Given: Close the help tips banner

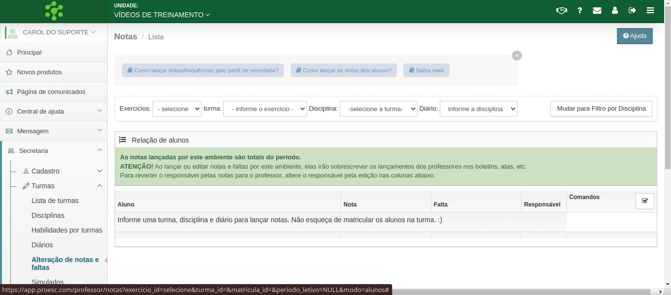Looking at the screenshot, I should (x=517, y=56).
